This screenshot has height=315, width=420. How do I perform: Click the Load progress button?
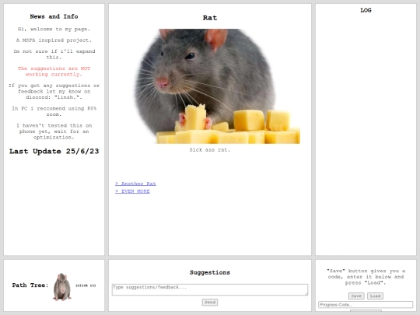(x=375, y=296)
